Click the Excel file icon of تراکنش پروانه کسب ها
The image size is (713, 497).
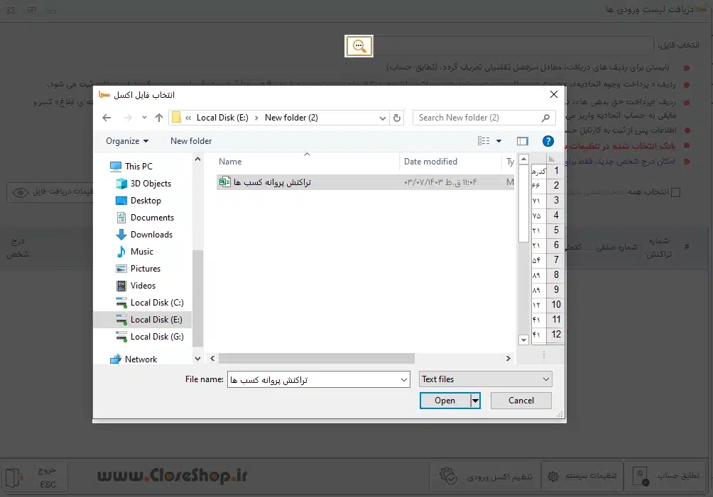[x=224, y=182]
